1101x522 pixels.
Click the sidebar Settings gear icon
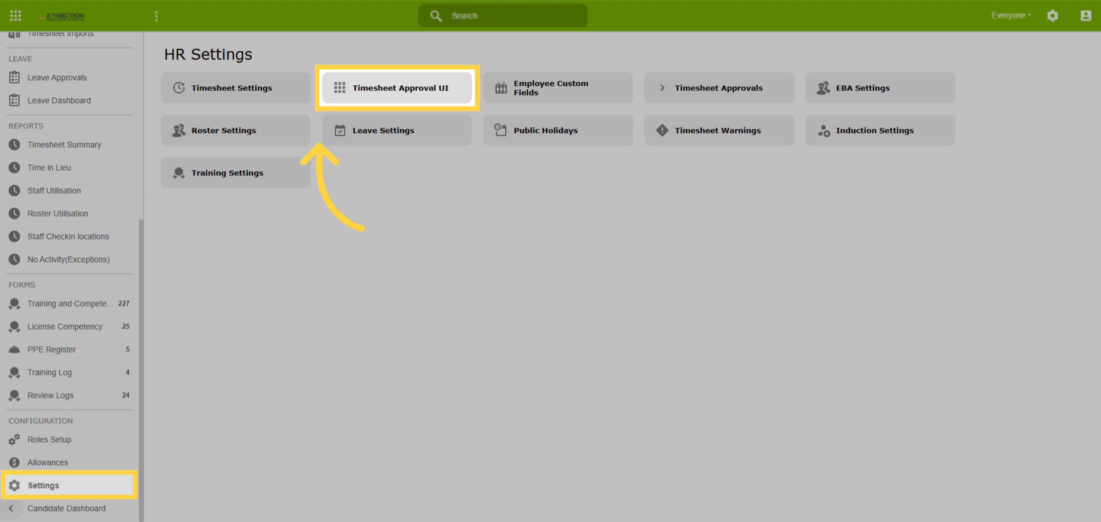click(x=14, y=485)
